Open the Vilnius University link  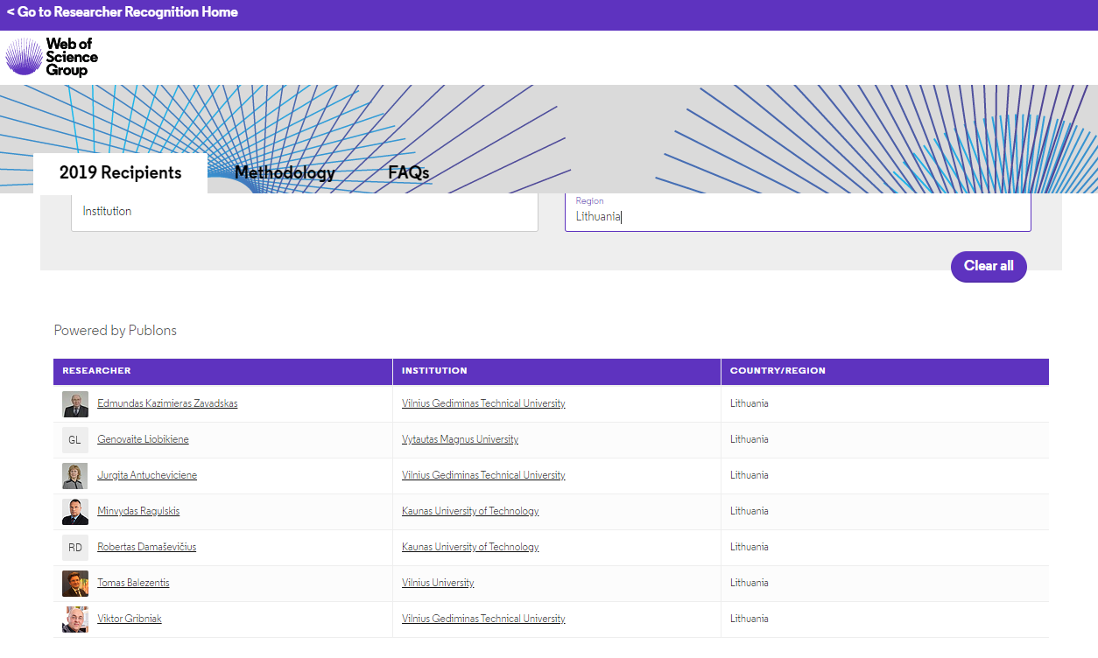pos(438,583)
